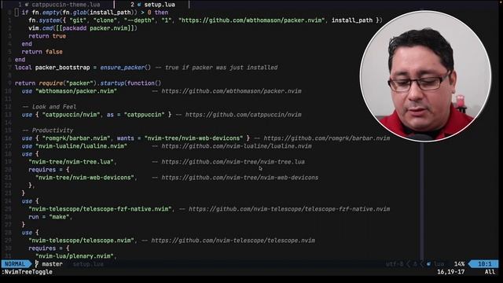The image size is (503, 283).
Task: Click the lua filetype icon in statusline
Action: pyautogui.click(x=428, y=264)
